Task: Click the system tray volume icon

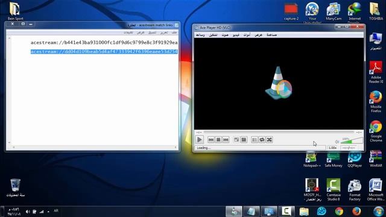Action: tap(28, 212)
